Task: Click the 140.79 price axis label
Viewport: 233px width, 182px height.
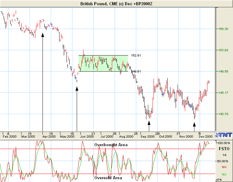Action: coord(223,114)
